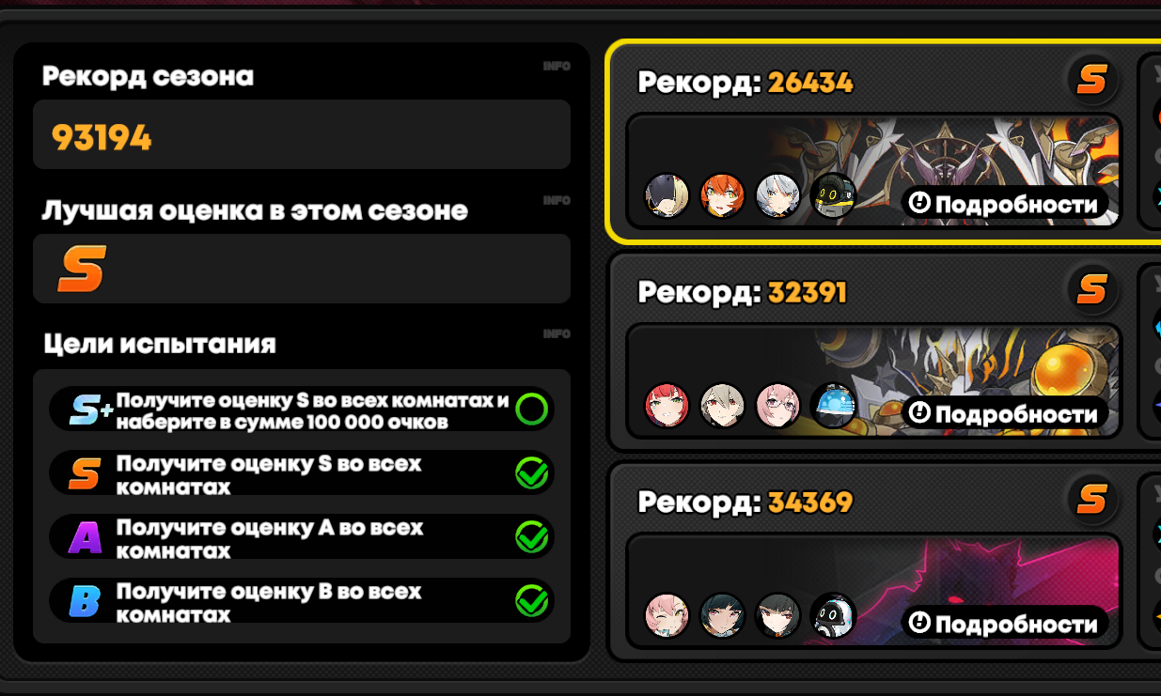
Task: Click the S rank badge on record 34369
Action: pyautogui.click(x=1091, y=500)
